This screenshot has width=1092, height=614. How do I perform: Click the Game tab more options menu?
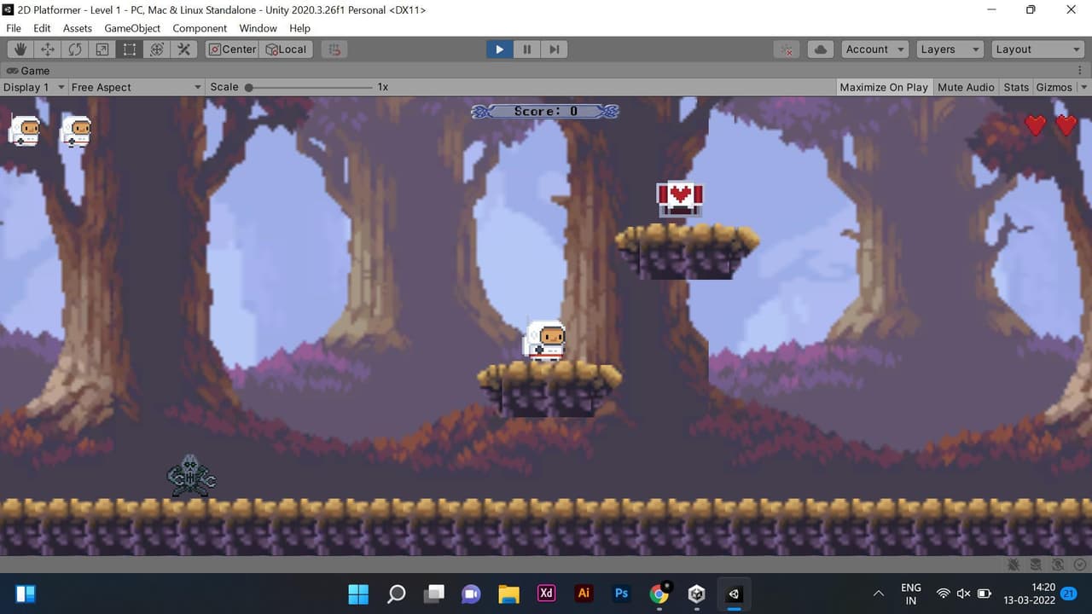(1080, 71)
